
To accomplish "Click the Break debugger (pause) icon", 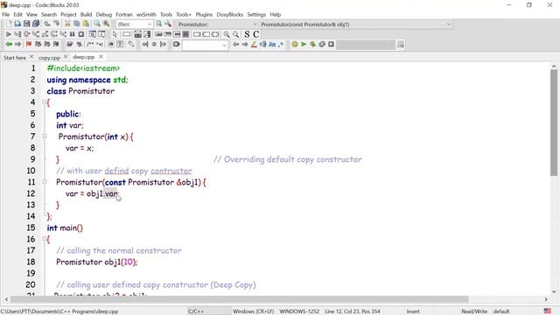I will point(72,34).
